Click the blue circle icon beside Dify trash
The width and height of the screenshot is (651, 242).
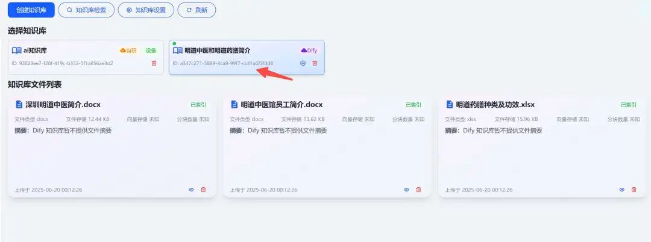click(x=303, y=63)
